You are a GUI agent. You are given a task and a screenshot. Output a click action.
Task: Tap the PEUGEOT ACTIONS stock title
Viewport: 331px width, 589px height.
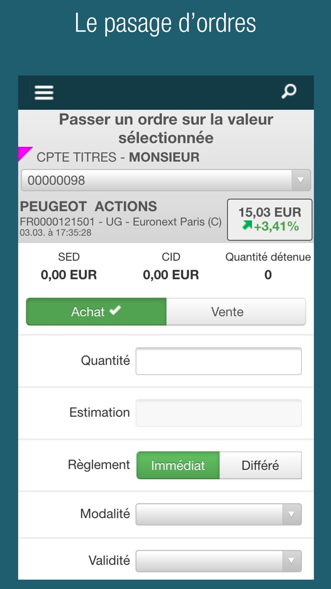coord(88,206)
